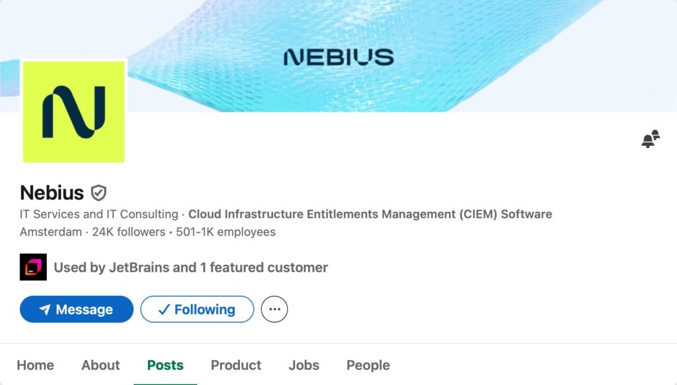Open the three-dot more options button
Screen dimensions: 677x385
click(x=274, y=309)
